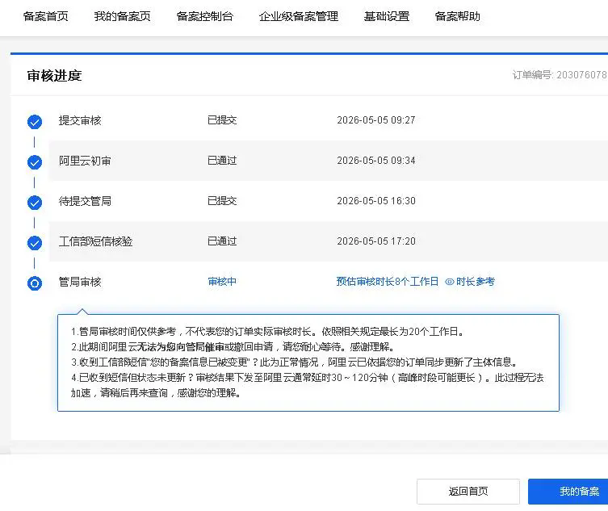Click the check icon for 提交审核 step

(35, 122)
